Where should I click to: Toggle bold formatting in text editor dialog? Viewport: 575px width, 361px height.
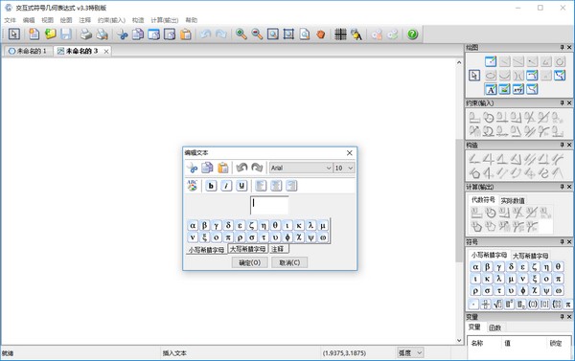(211, 186)
